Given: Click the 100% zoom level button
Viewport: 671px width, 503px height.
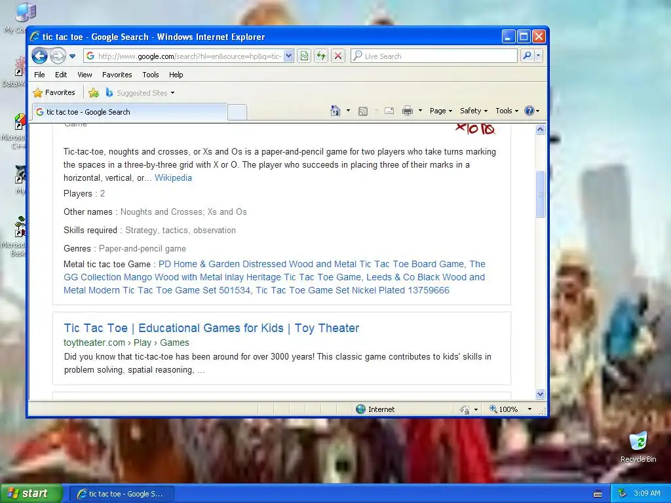Looking at the screenshot, I should point(504,409).
